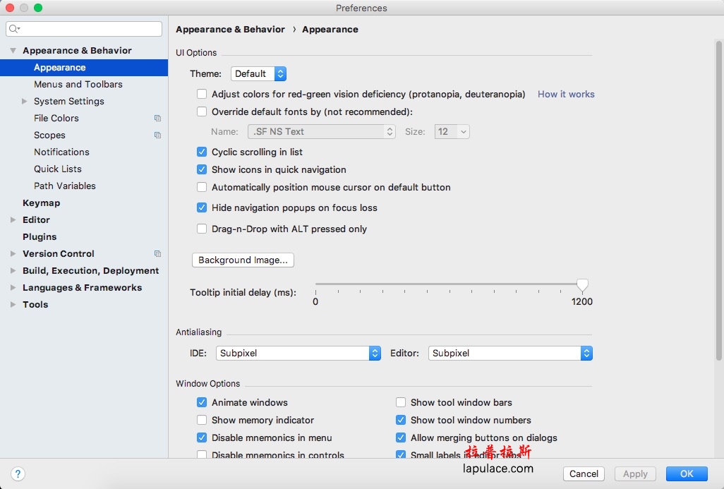This screenshot has height=489, width=724.
Task: Toggle Show memory indicator checkbox
Action: click(x=202, y=420)
